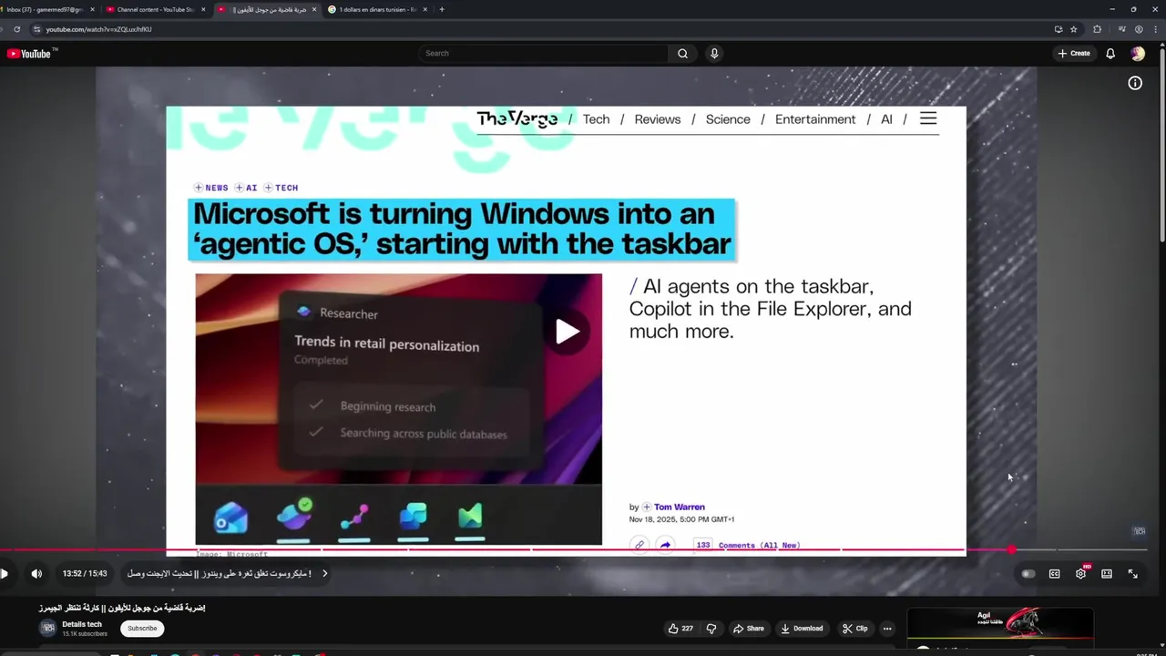
Task: Download the video
Action: pyautogui.click(x=802, y=629)
